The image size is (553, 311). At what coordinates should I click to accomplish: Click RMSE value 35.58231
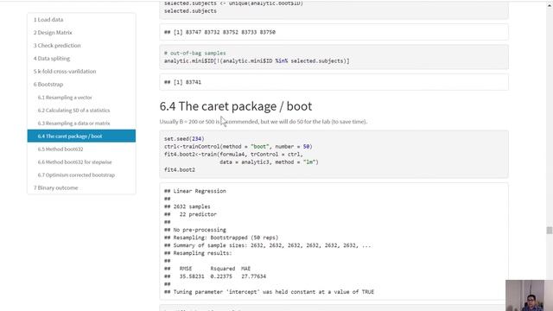[x=192, y=276]
